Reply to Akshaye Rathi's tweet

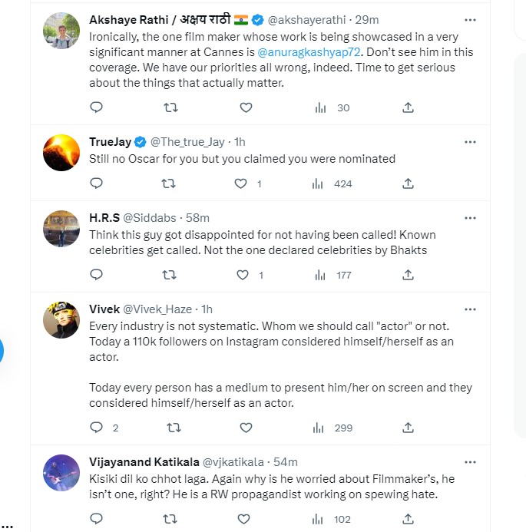tap(96, 107)
